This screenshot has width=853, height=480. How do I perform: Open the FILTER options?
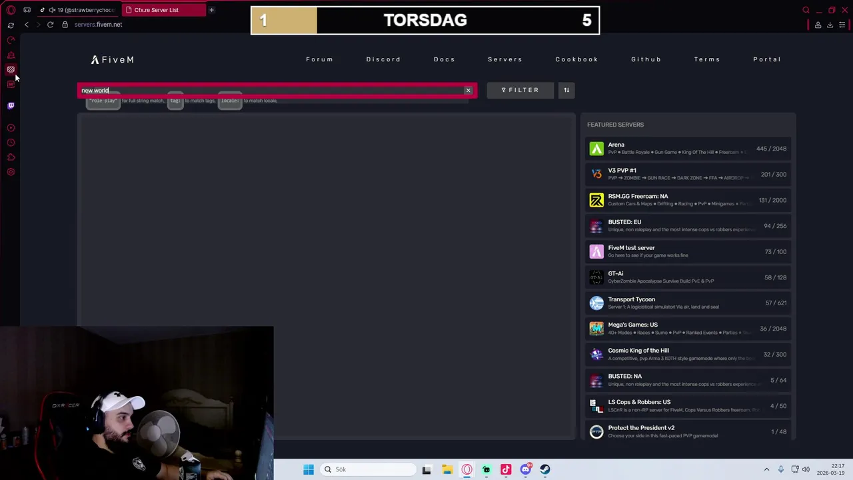(520, 90)
